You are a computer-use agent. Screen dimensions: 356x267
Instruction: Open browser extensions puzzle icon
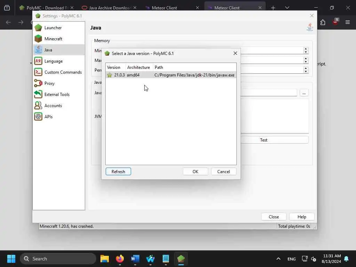pos(323,22)
